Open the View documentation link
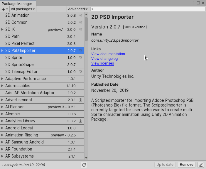This screenshot has height=169, width=206. [x=108, y=54]
